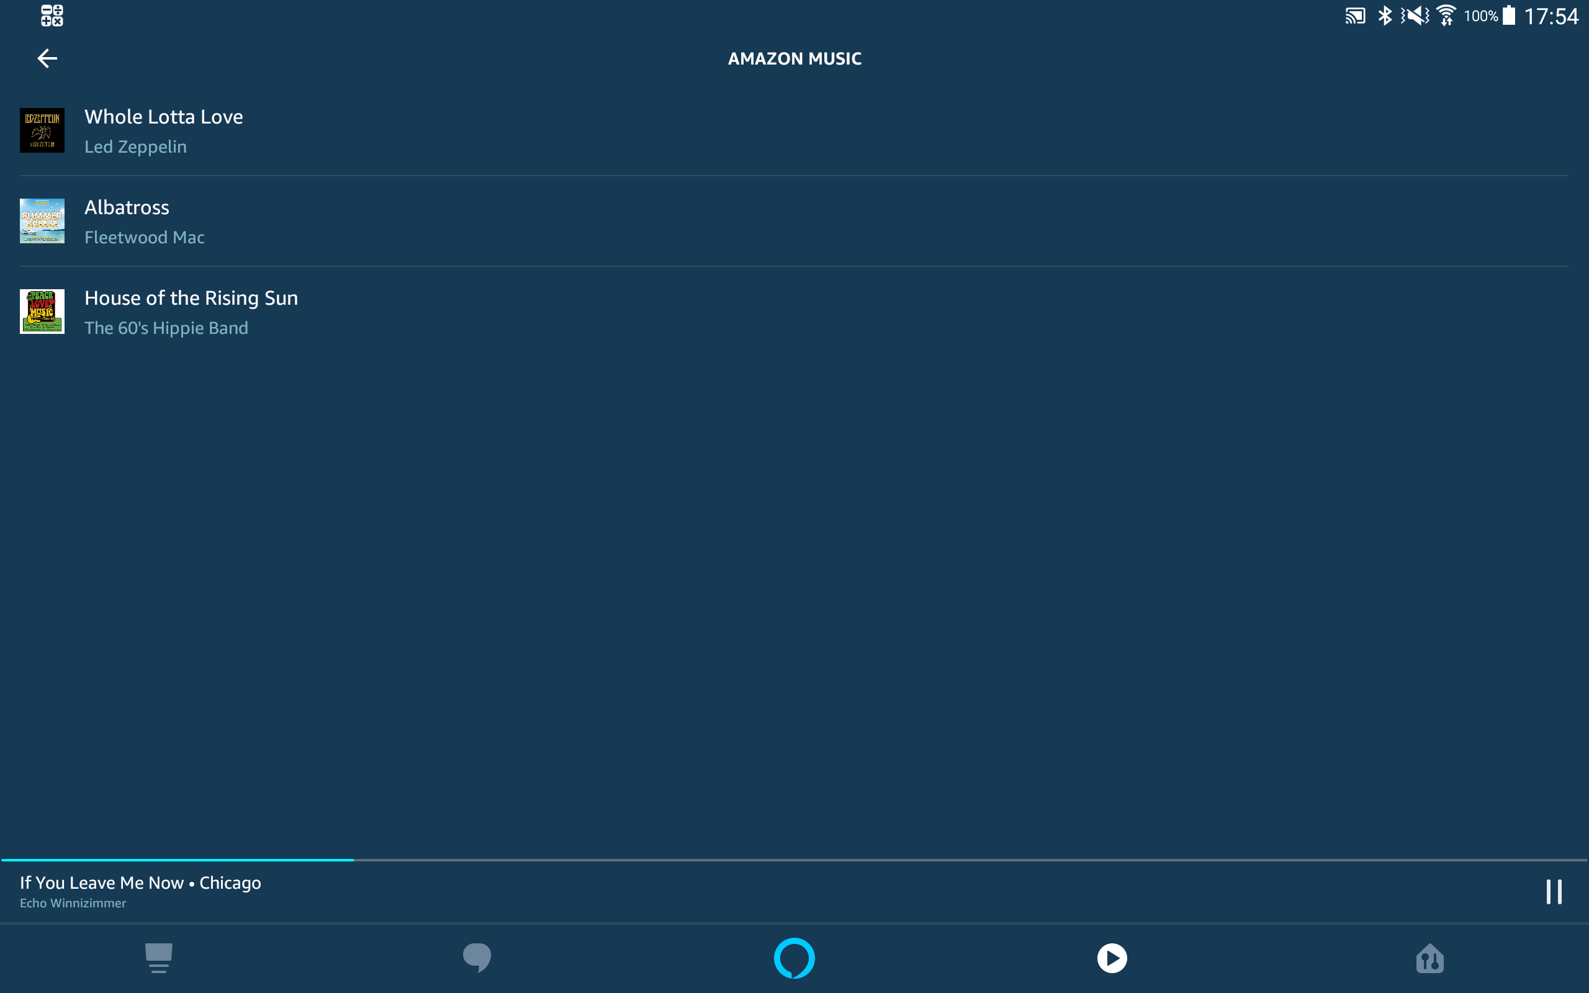The width and height of the screenshot is (1589, 993).
Task: Go back using the arrow icon
Action: 47,58
